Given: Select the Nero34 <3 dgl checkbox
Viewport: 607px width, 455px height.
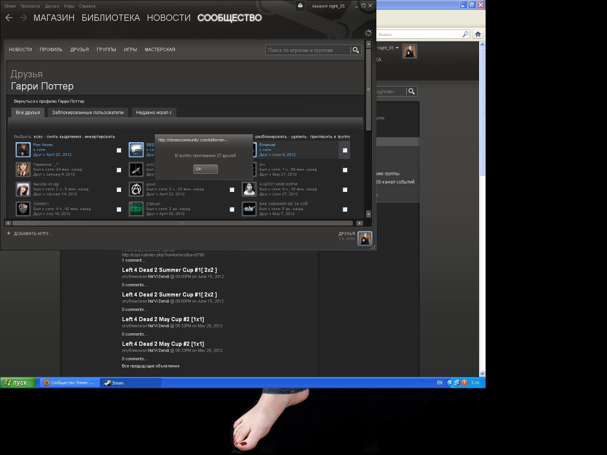Looking at the screenshot, I should (x=119, y=190).
